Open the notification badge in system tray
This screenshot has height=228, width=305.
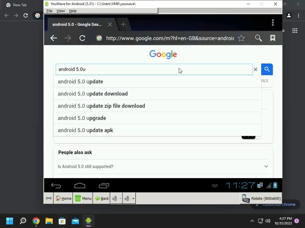pos(297,221)
